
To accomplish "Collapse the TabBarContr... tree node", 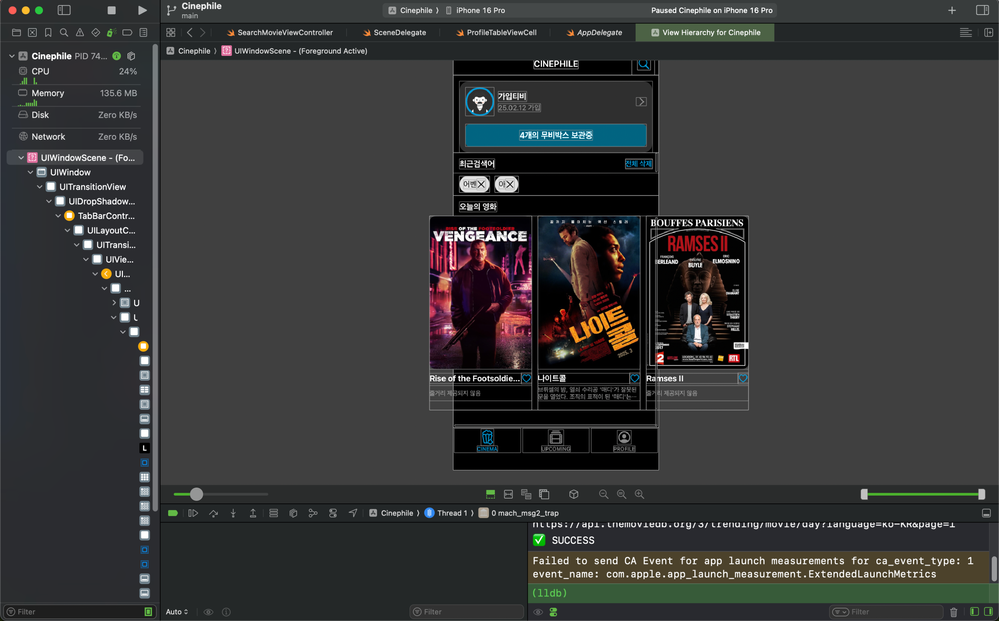I will coord(58,216).
